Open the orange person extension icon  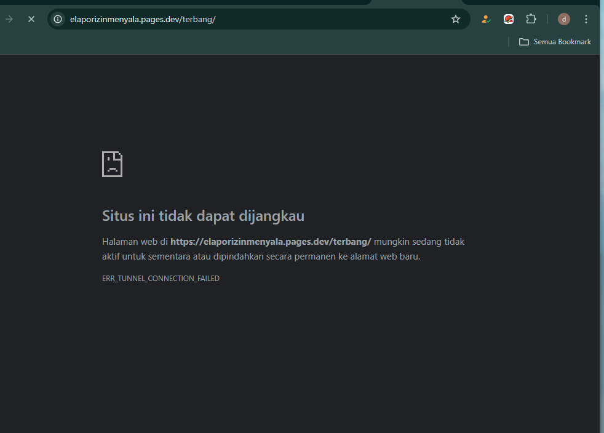pyautogui.click(x=486, y=19)
